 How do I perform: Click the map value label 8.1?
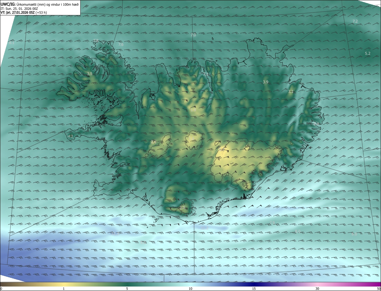pos(12,43)
